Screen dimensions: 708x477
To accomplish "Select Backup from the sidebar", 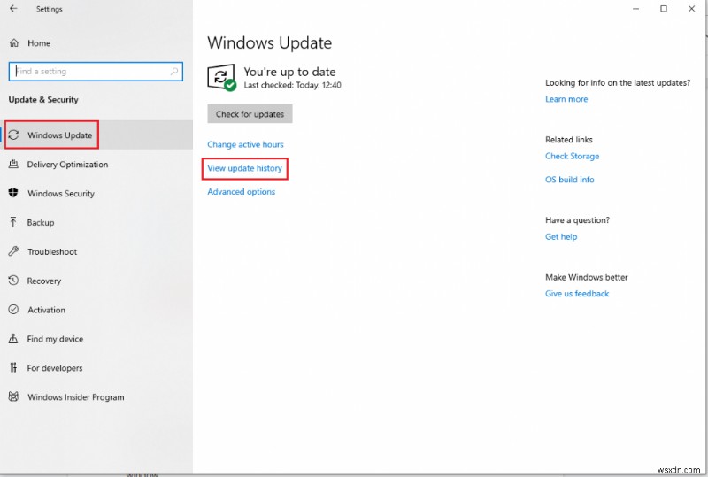I will click(96, 222).
